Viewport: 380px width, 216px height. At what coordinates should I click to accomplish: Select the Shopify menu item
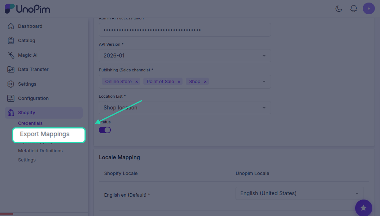click(x=44, y=113)
